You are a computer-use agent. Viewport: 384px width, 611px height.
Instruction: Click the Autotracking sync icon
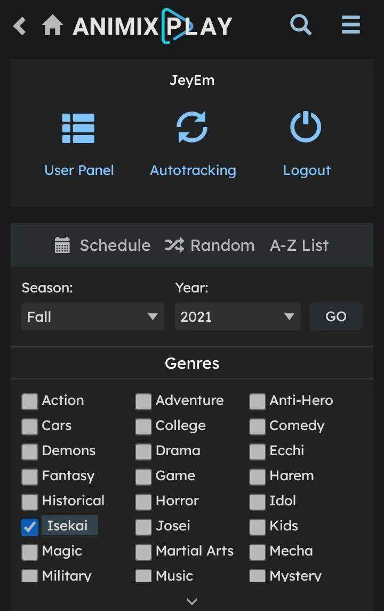(192, 127)
